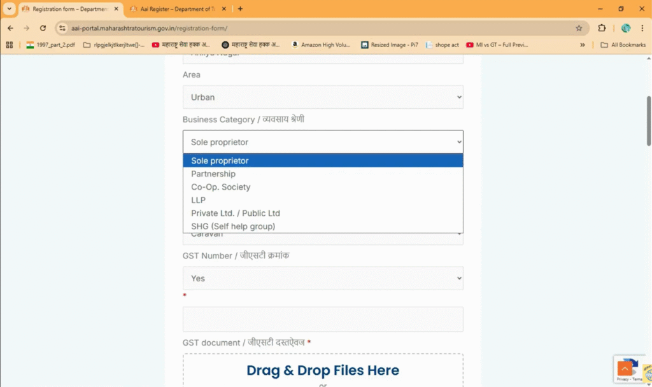
Task: Click the orange scroll-to-top arrow icon
Action: [x=624, y=368]
